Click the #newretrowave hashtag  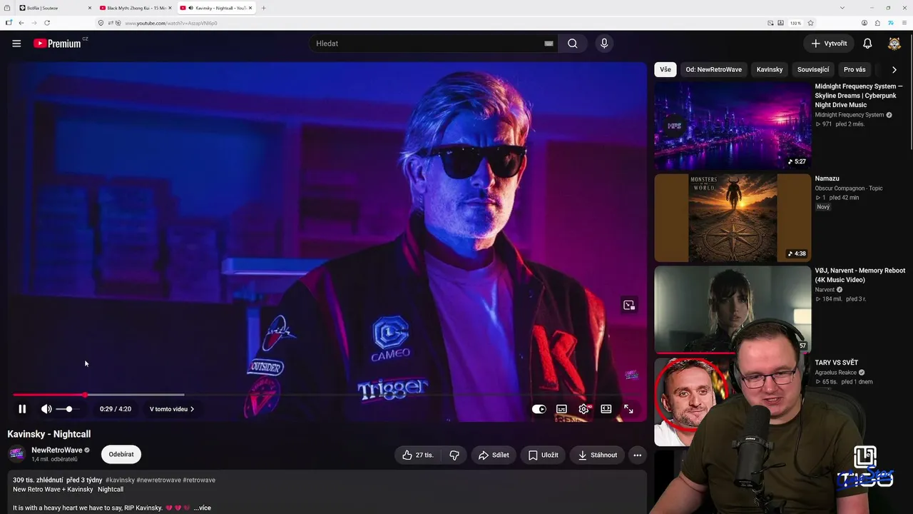pos(158,480)
